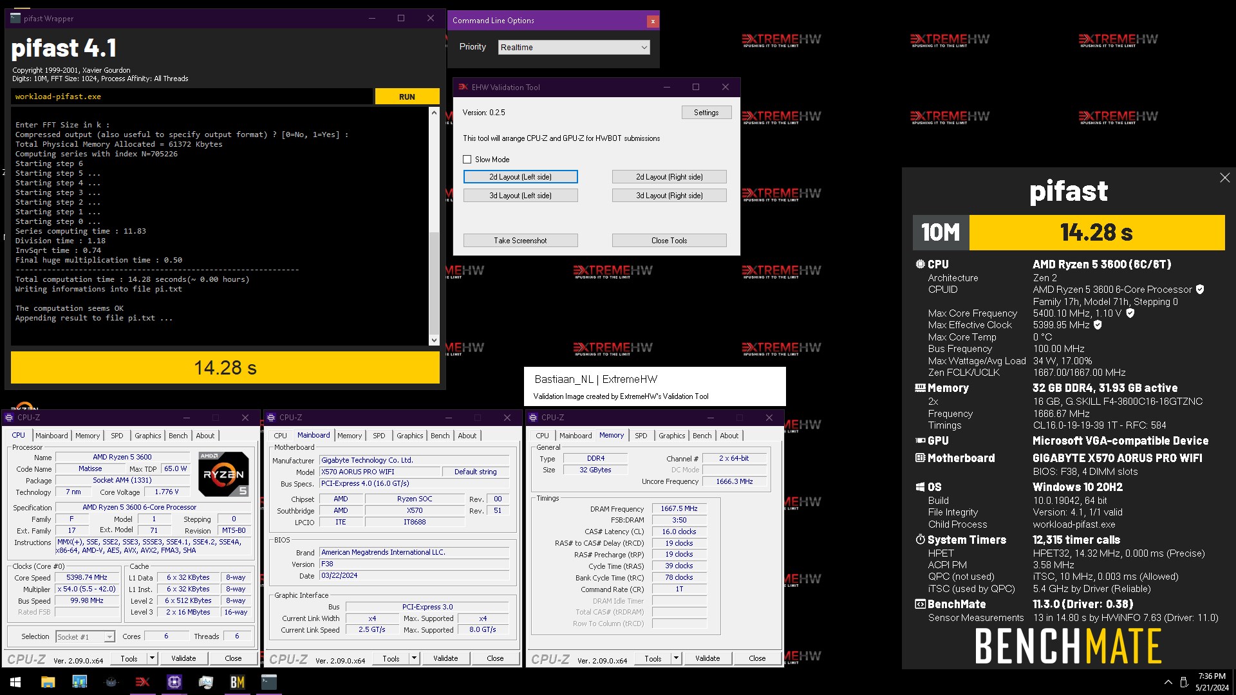
Task: Click the 14.28 s yellow result bar
Action: coord(225,367)
